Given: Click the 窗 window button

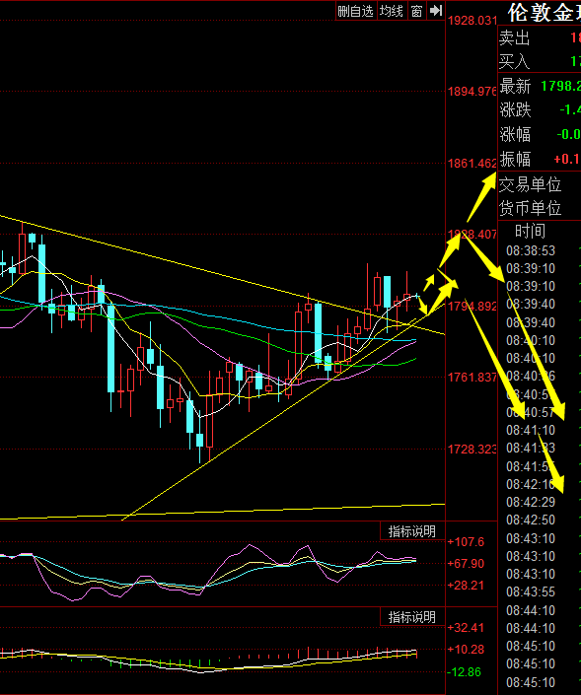Looking at the screenshot, I should click(x=416, y=11).
